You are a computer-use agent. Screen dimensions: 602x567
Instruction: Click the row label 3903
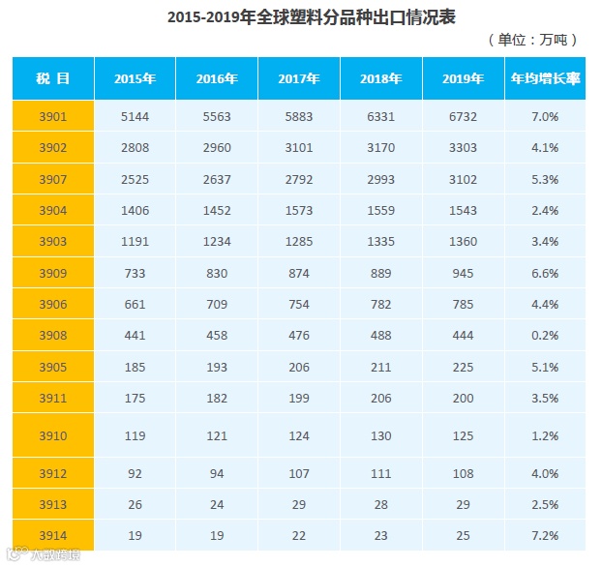click(x=53, y=242)
